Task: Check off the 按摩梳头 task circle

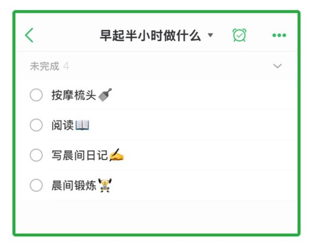Action: click(x=36, y=95)
